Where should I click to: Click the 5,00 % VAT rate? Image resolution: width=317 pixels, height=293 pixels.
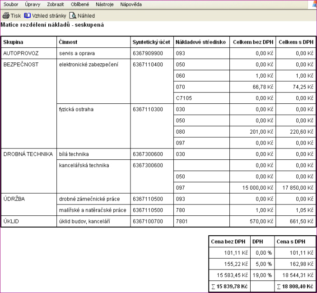tap(264, 264)
